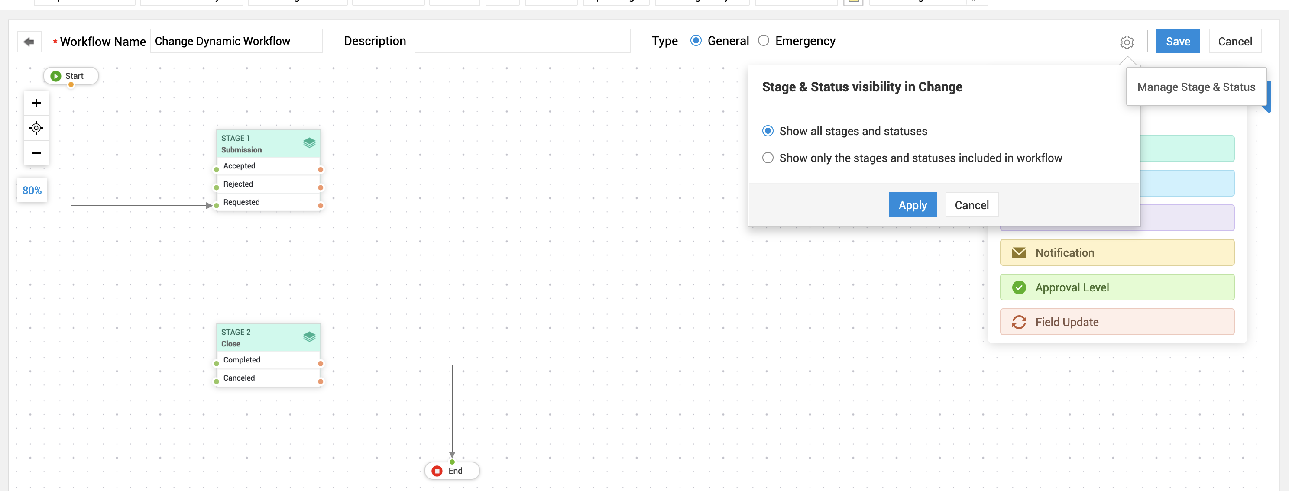The width and height of the screenshot is (1289, 491).
Task: Click the Field Update refresh icon
Action: pos(1019,322)
